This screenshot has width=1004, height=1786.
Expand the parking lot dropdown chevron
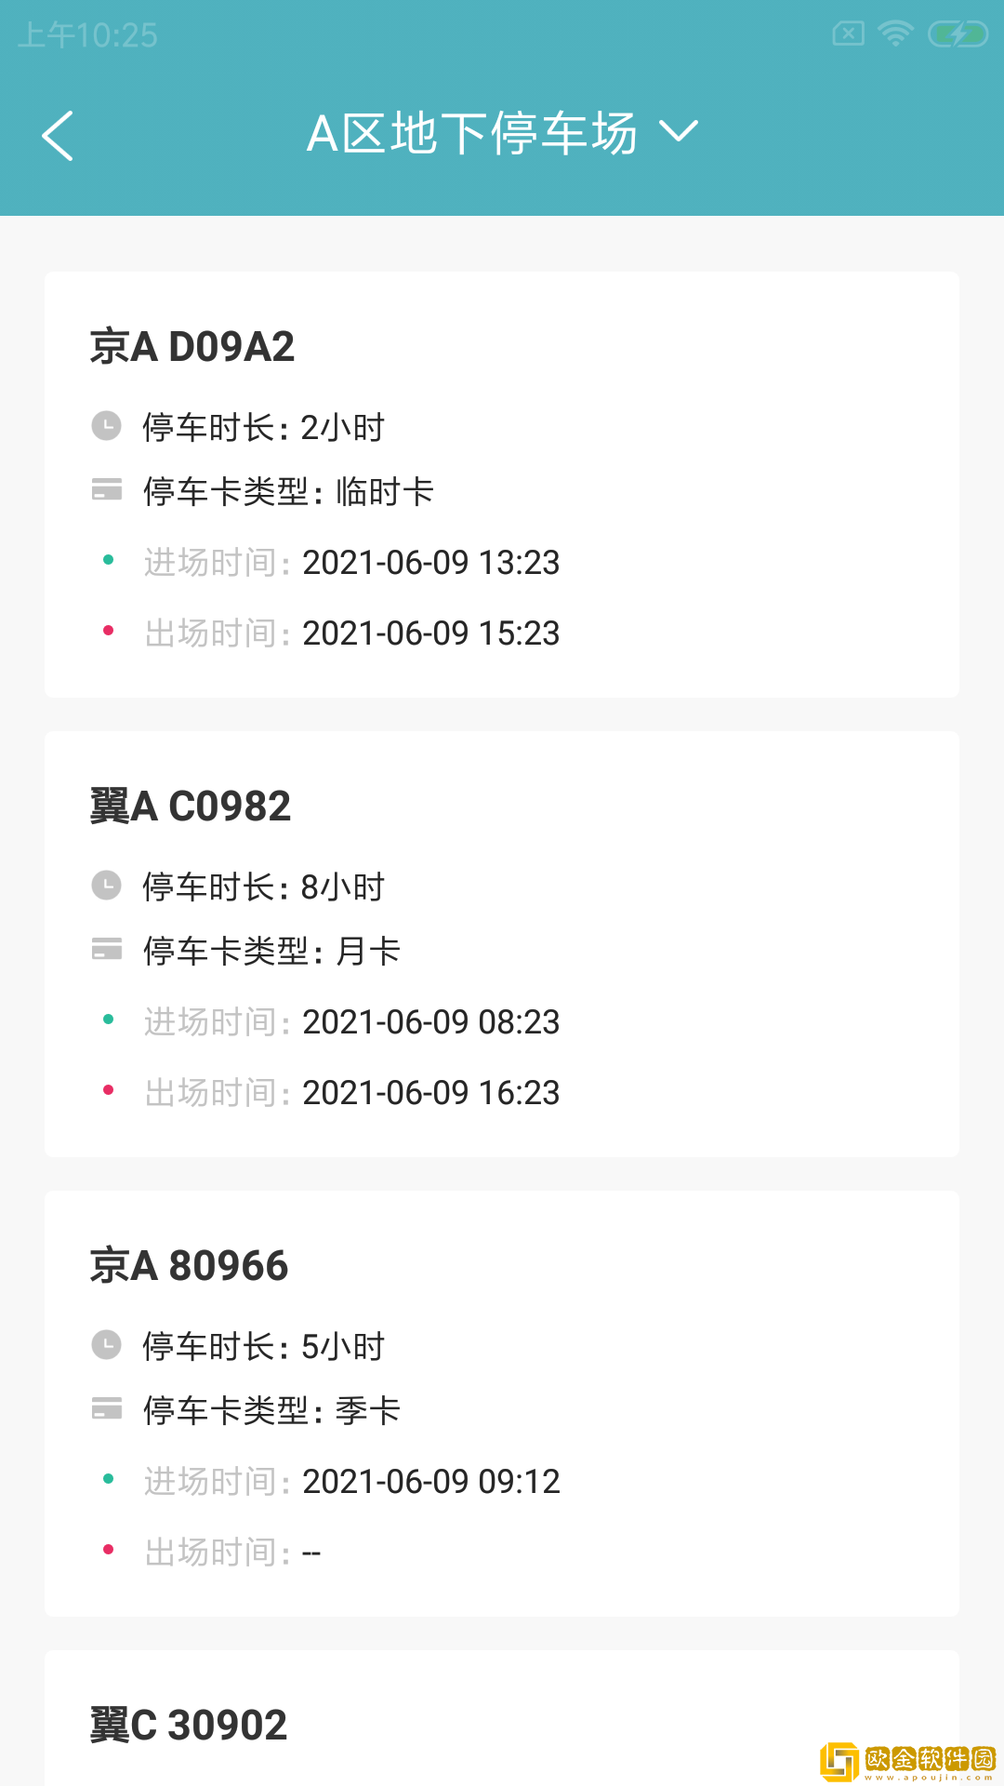(x=679, y=132)
